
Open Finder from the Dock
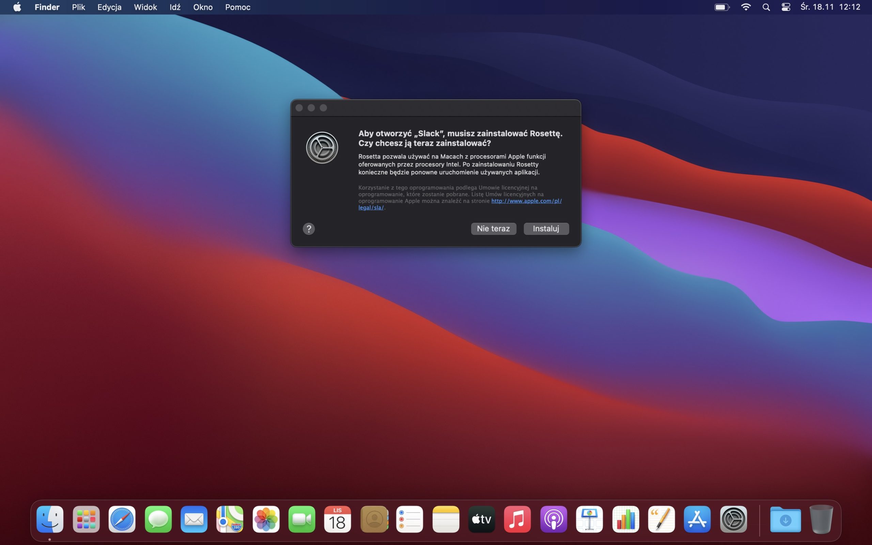point(50,519)
